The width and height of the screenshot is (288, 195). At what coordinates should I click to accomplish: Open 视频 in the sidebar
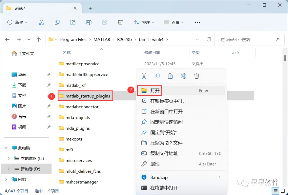tap(19, 127)
